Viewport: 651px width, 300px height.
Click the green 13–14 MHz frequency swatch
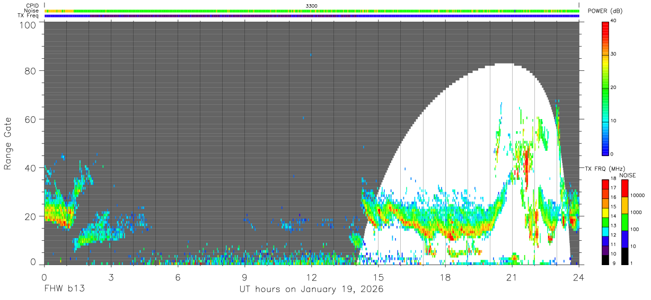(605, 221)
